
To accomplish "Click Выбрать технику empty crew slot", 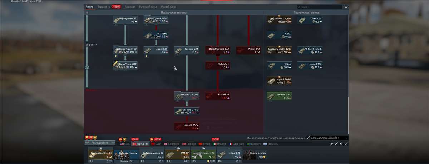I will tap(126, 154).
